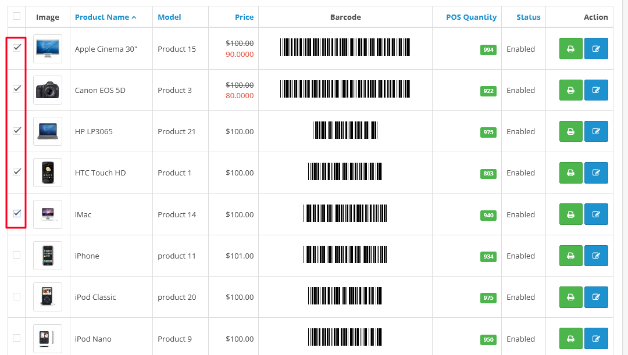Click the Canon EOS 5D barcode
628x355 pixels.
345,89
